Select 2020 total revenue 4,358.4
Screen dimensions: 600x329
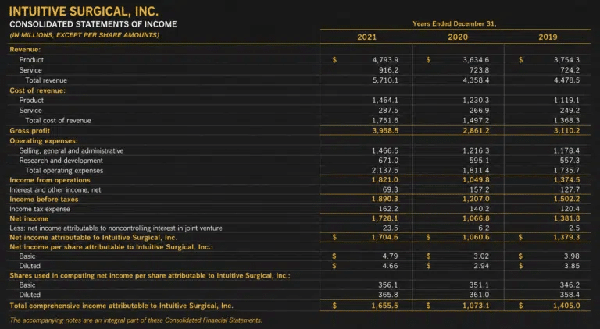pyautogui.click(x=476, y=80)
